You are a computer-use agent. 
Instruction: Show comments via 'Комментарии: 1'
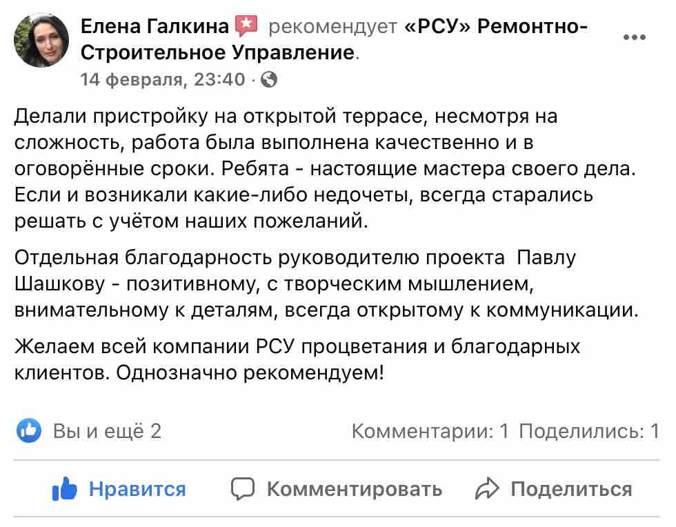tap(430, 431)
